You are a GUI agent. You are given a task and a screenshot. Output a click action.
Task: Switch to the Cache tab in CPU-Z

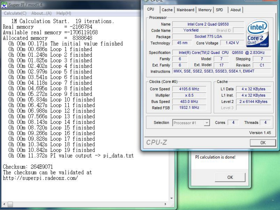[167, 10]
